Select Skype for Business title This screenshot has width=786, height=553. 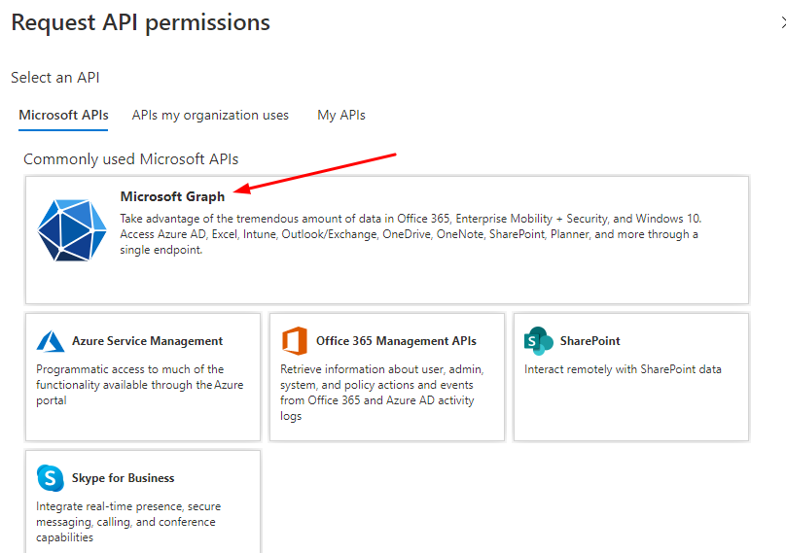tap(123, 478)
